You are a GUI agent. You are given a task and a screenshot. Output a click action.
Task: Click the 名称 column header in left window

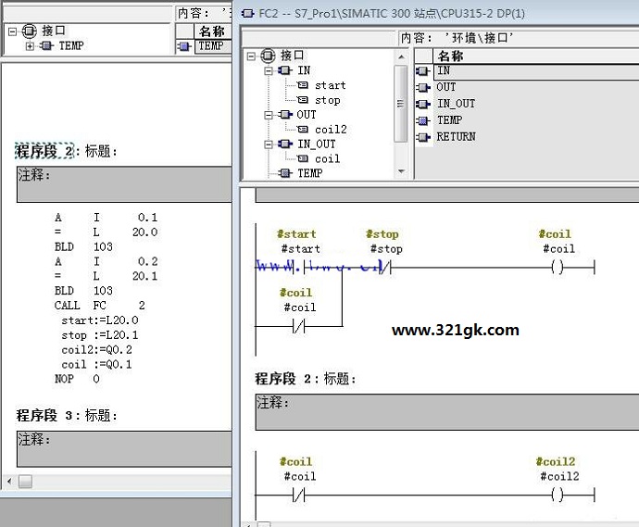click(x=213, y=31)
